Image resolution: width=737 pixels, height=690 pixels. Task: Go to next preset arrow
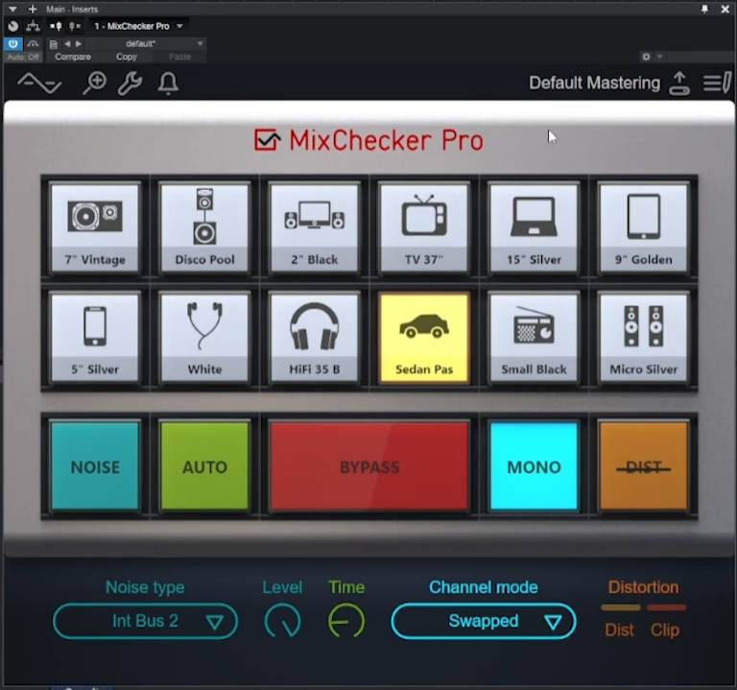79,44
